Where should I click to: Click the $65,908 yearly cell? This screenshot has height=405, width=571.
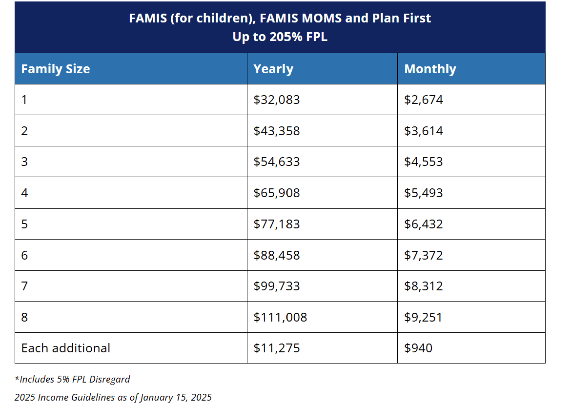277,193
